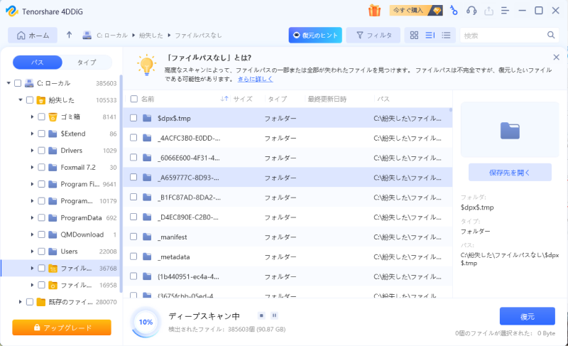568x346 pixels.
Task: Tick the C: local drive checkbox
Action: point(17,83)
